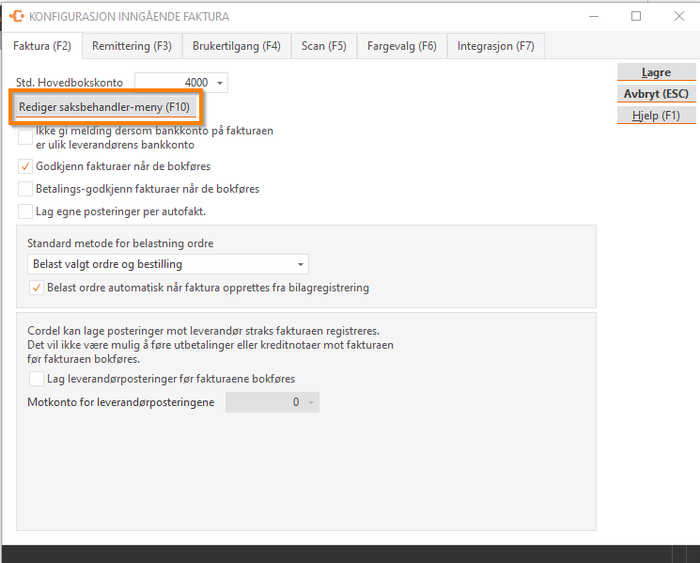Go to the Fargevalg (F6) tab
The height and width of the screenshot is (563, 700).
(x=402, y=46)
